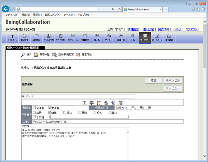Click the 発議・新規起案 form icon
Viewport: 208px width, 162px height.
coord(54,55)
